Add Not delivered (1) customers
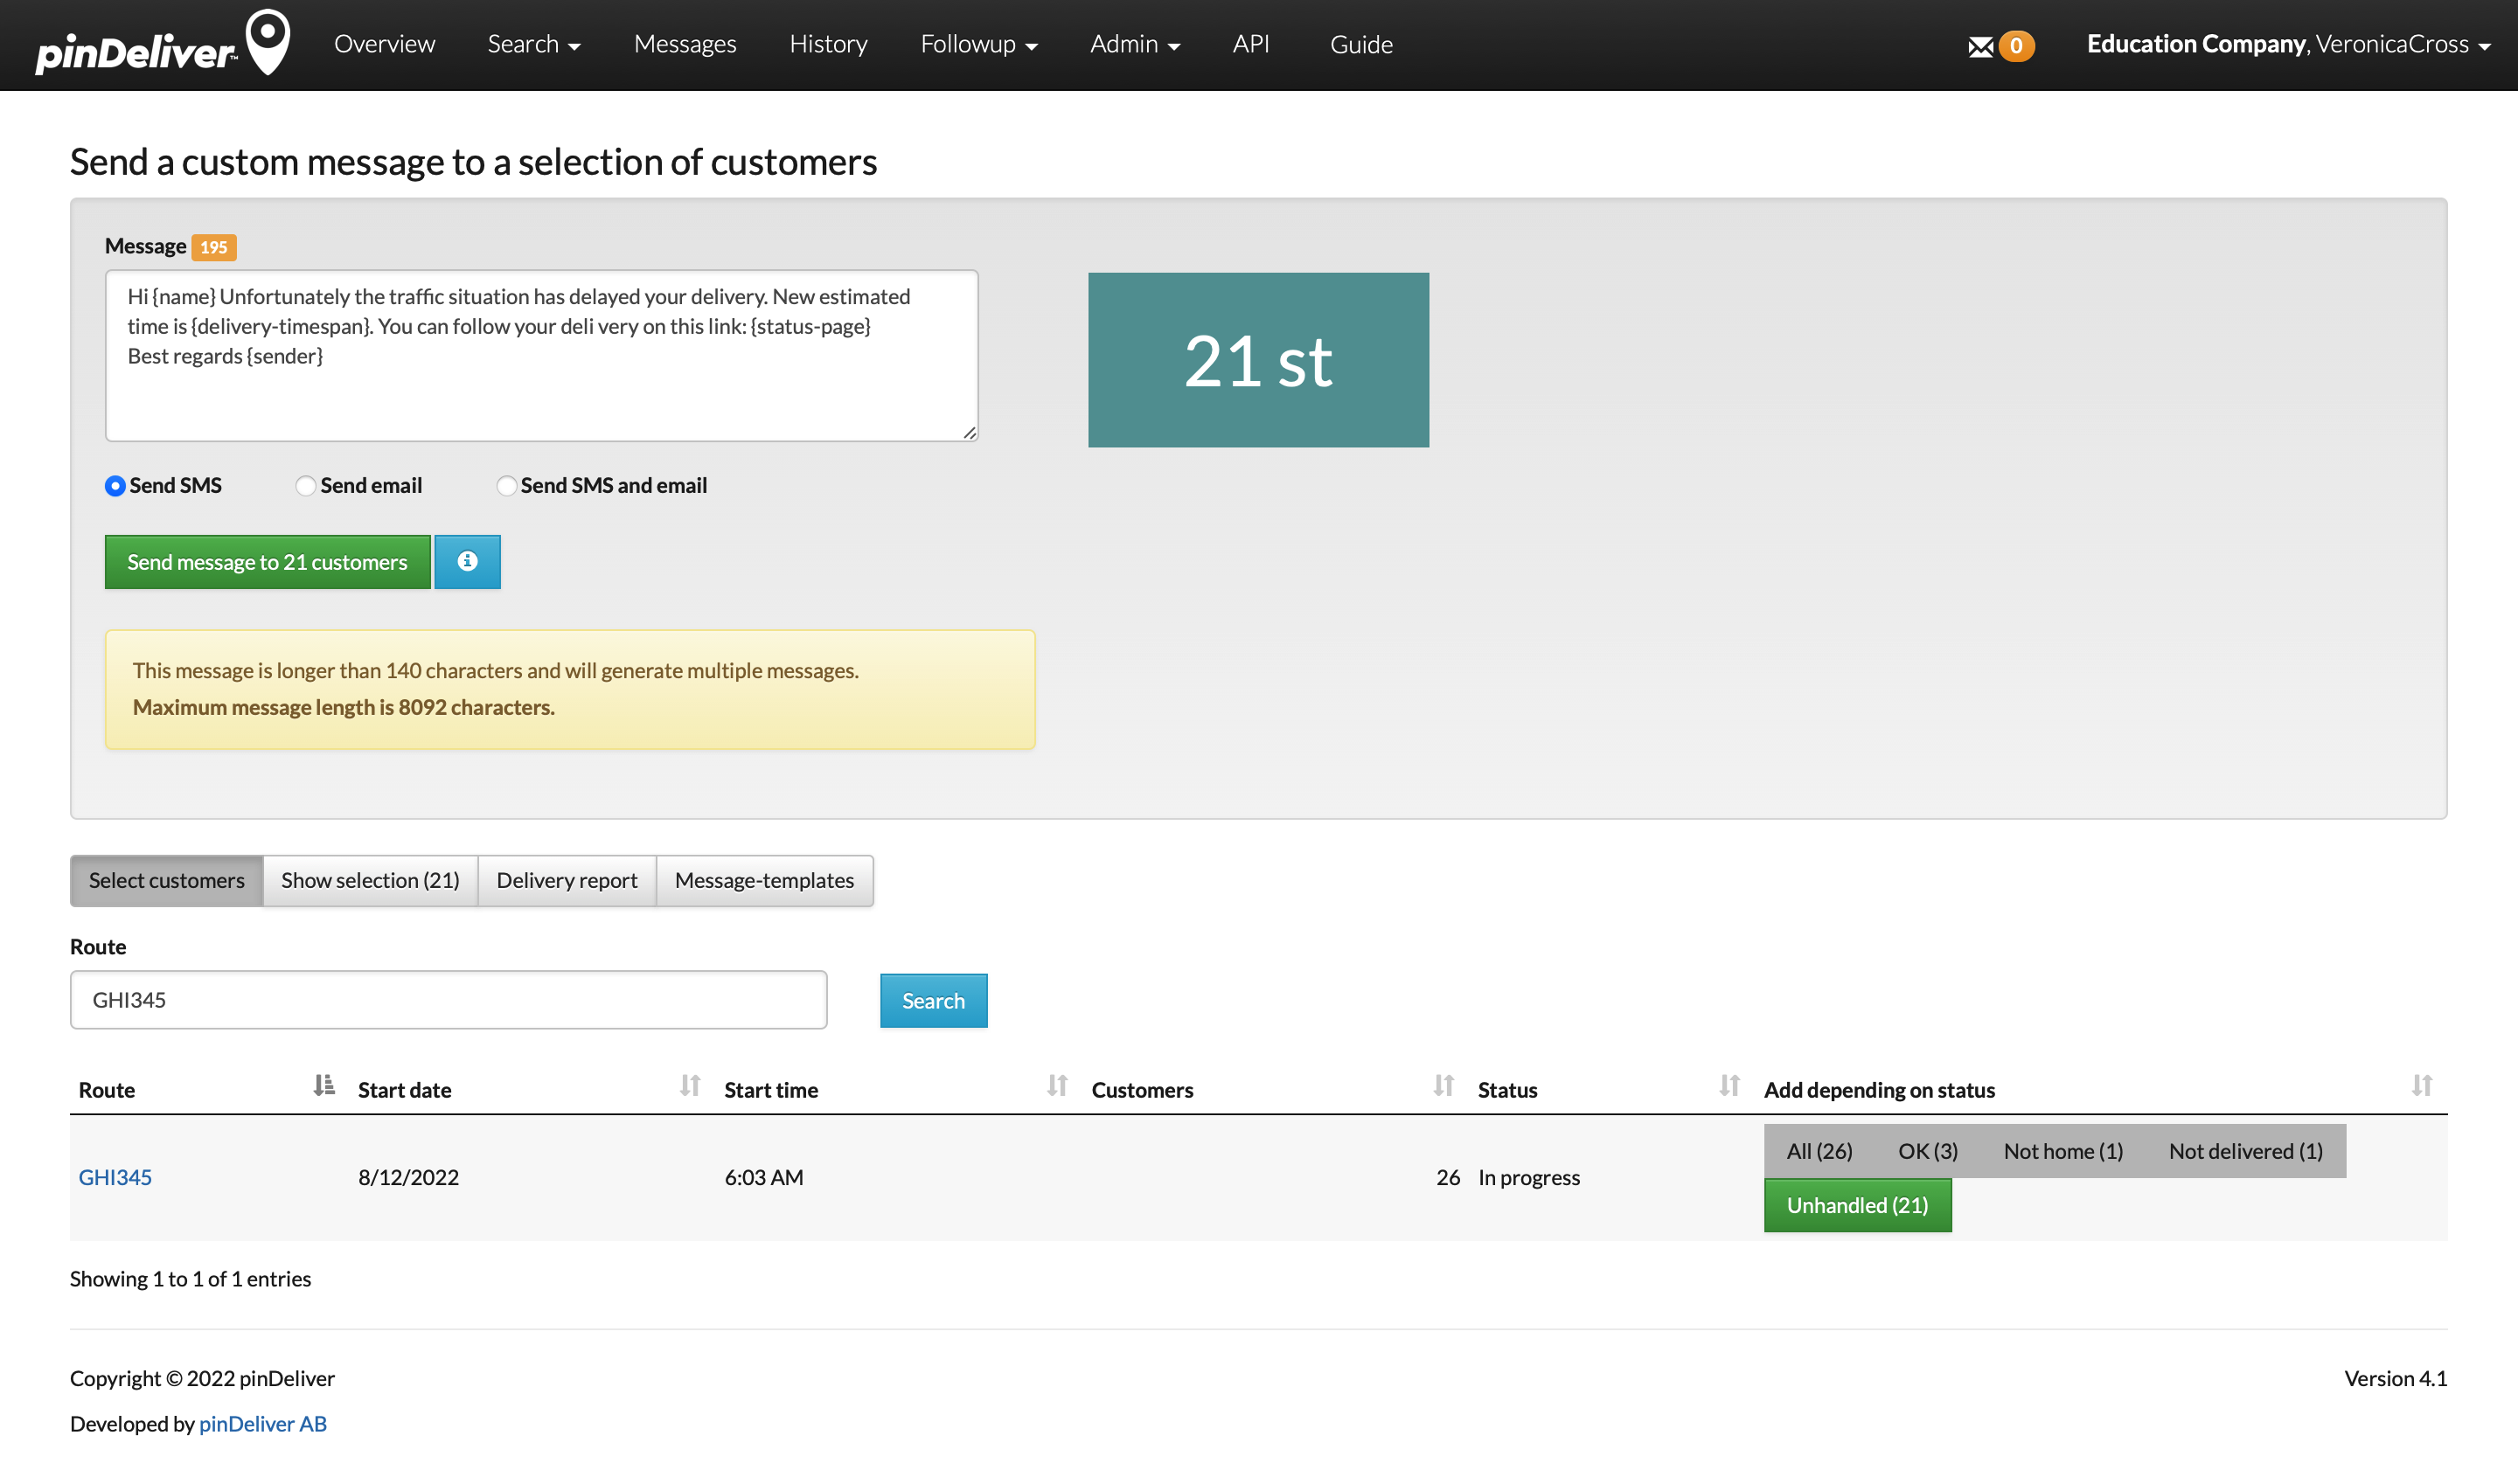Screen dimensions: 2518x1484 click(2246, 1151)
